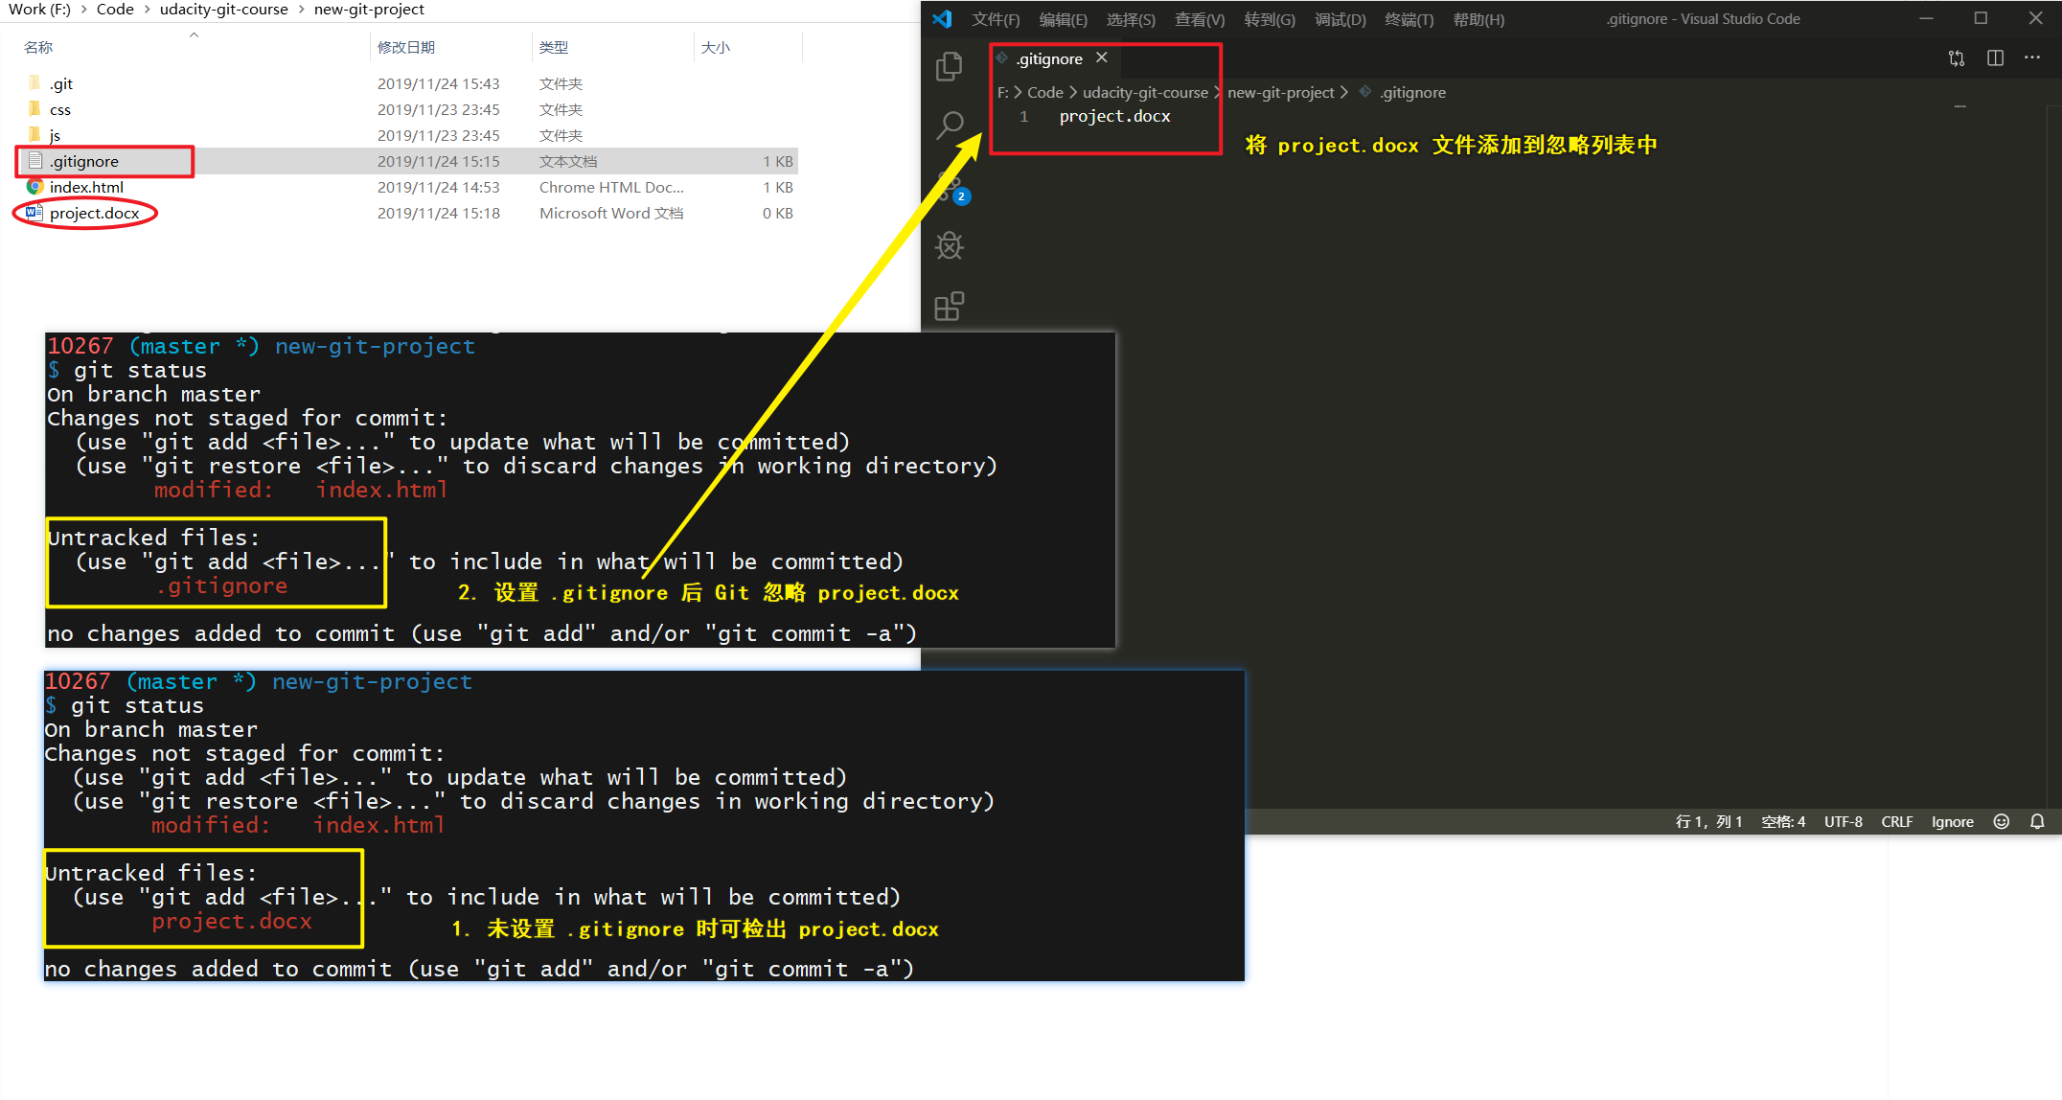This screenshot has height=1100, width=2062.
Task: Open the 帮助(H) menu
Action: tap(1478, 19)
